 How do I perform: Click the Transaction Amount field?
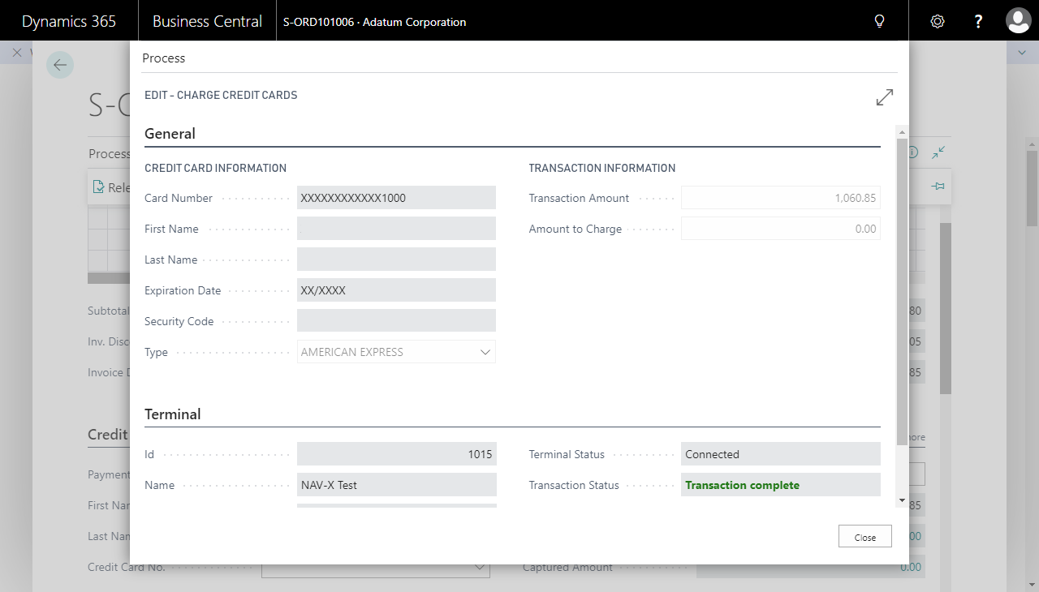781,198
